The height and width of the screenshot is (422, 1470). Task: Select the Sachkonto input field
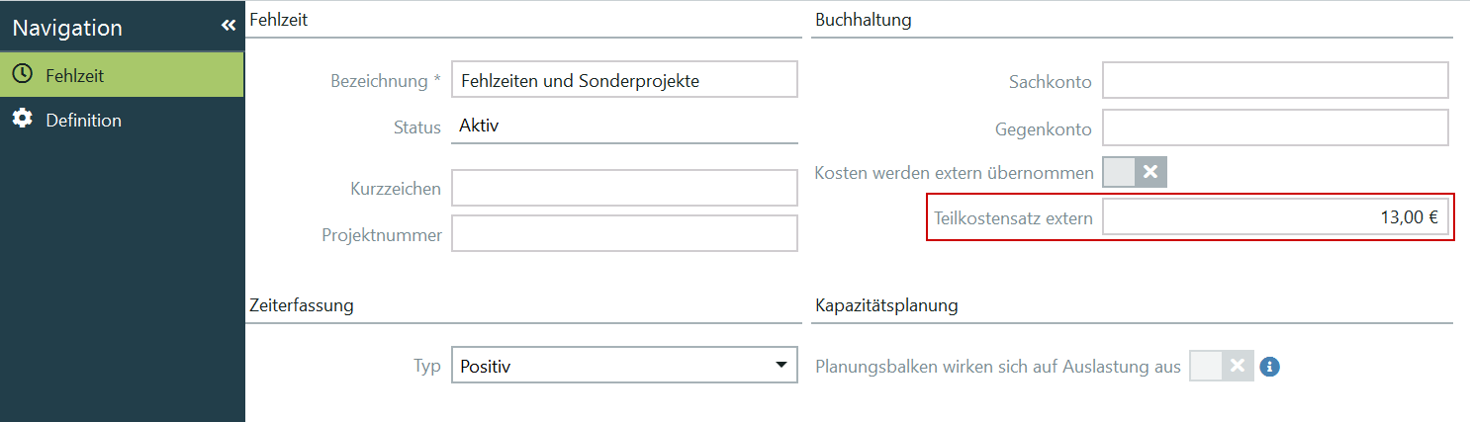(x=1275, y=81)
